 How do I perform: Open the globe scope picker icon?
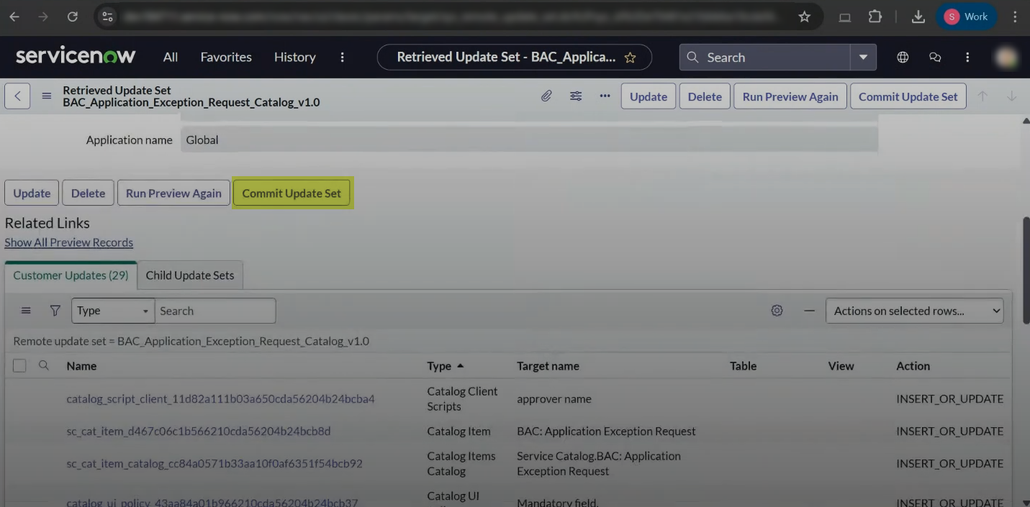pos(903,58)
